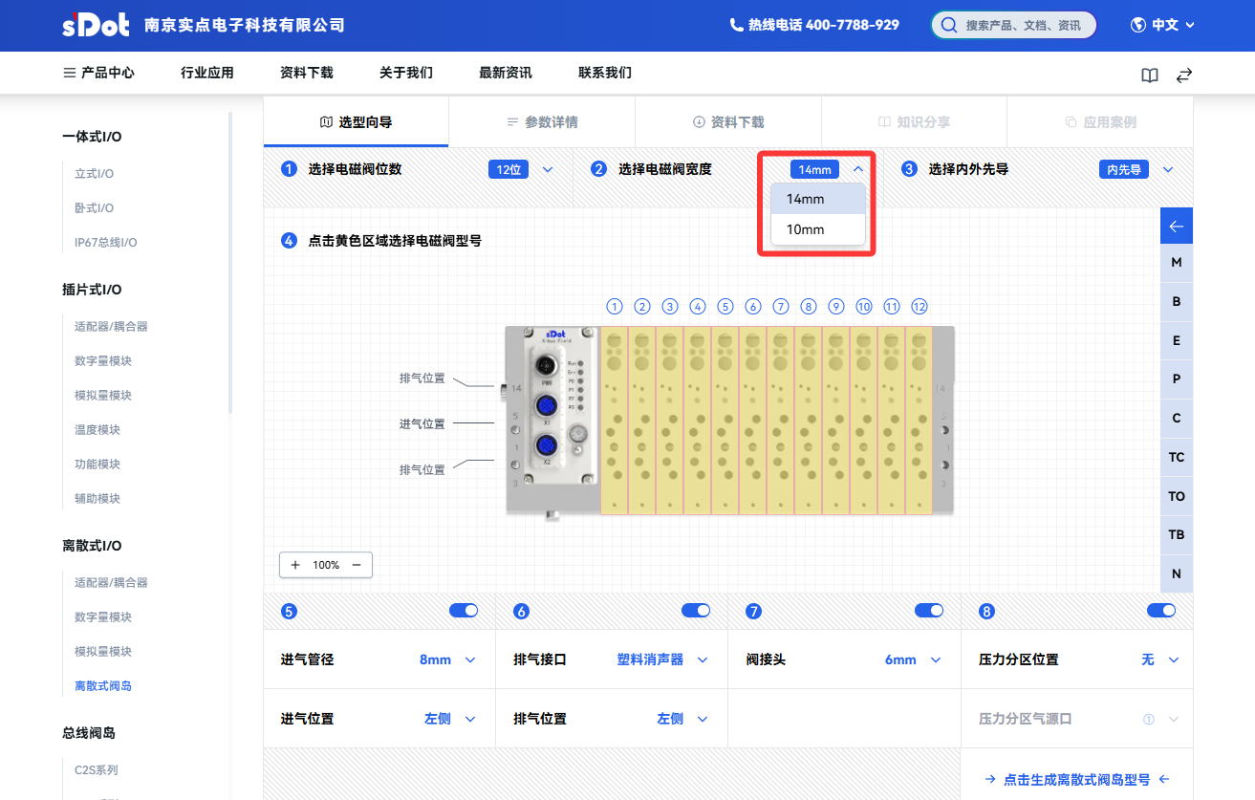Click 点击生成离散式阀岛型号 link
The width and height of the screenshot is (1255, 800).
point(1076,779)
